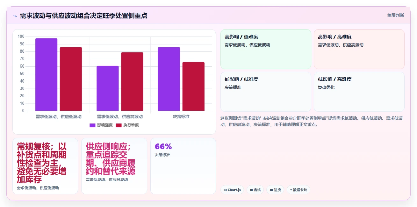Viewport: 417px width, 207px height.
Task: Click the description paragraph starting 这张图围绕
Action: click(x=312, y=121)
